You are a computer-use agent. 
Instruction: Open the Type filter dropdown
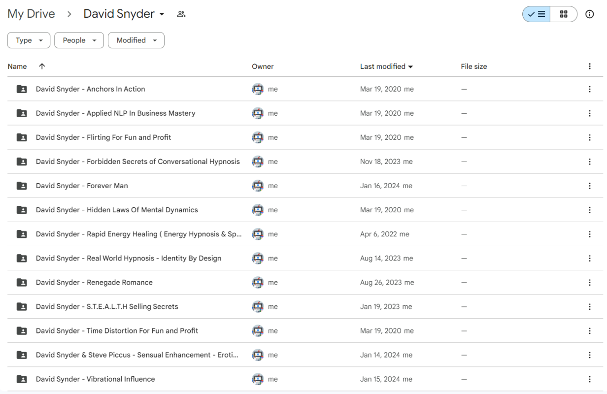coord(29,40)
